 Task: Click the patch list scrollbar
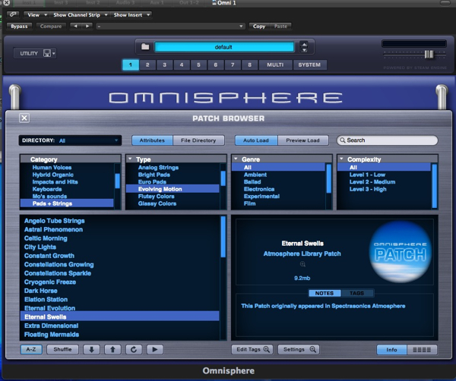pyautogui.click(x=223, y=237)
